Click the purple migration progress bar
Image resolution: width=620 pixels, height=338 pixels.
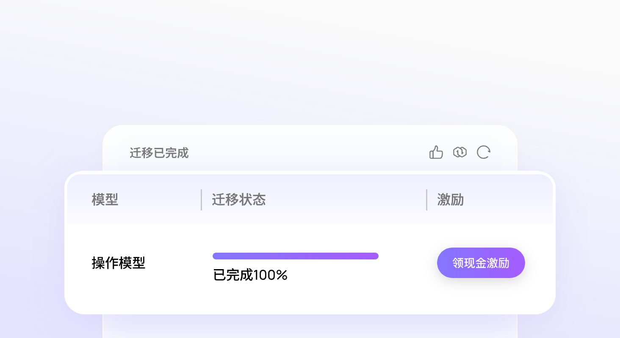pyautogui.click(x=296, y=256)
